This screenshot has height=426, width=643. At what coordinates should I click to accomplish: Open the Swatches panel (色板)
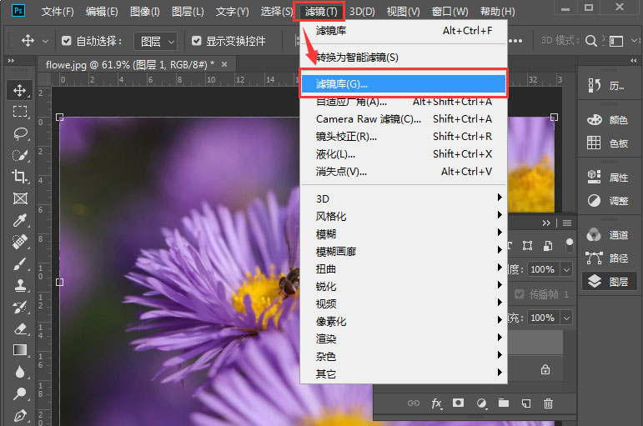point(607,143)
